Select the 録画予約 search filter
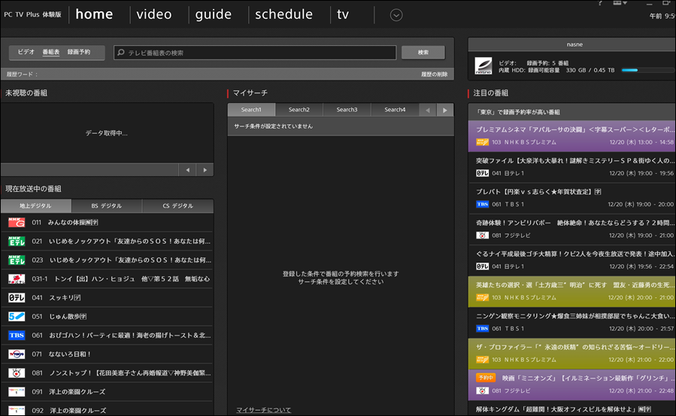This screenshot has height=416, width=676. (x=79, y=52)
